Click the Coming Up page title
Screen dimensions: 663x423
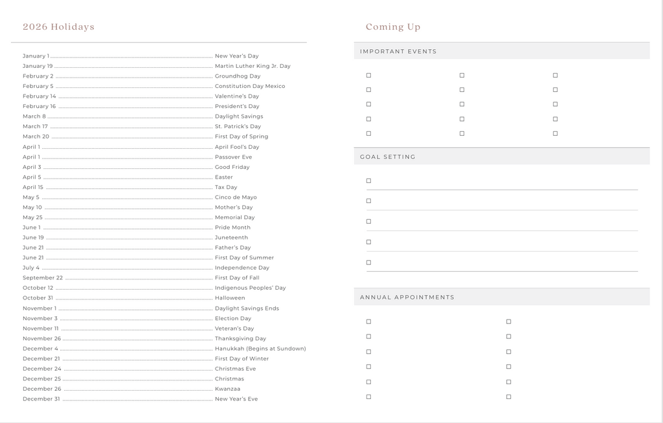[x=392, y=27]
